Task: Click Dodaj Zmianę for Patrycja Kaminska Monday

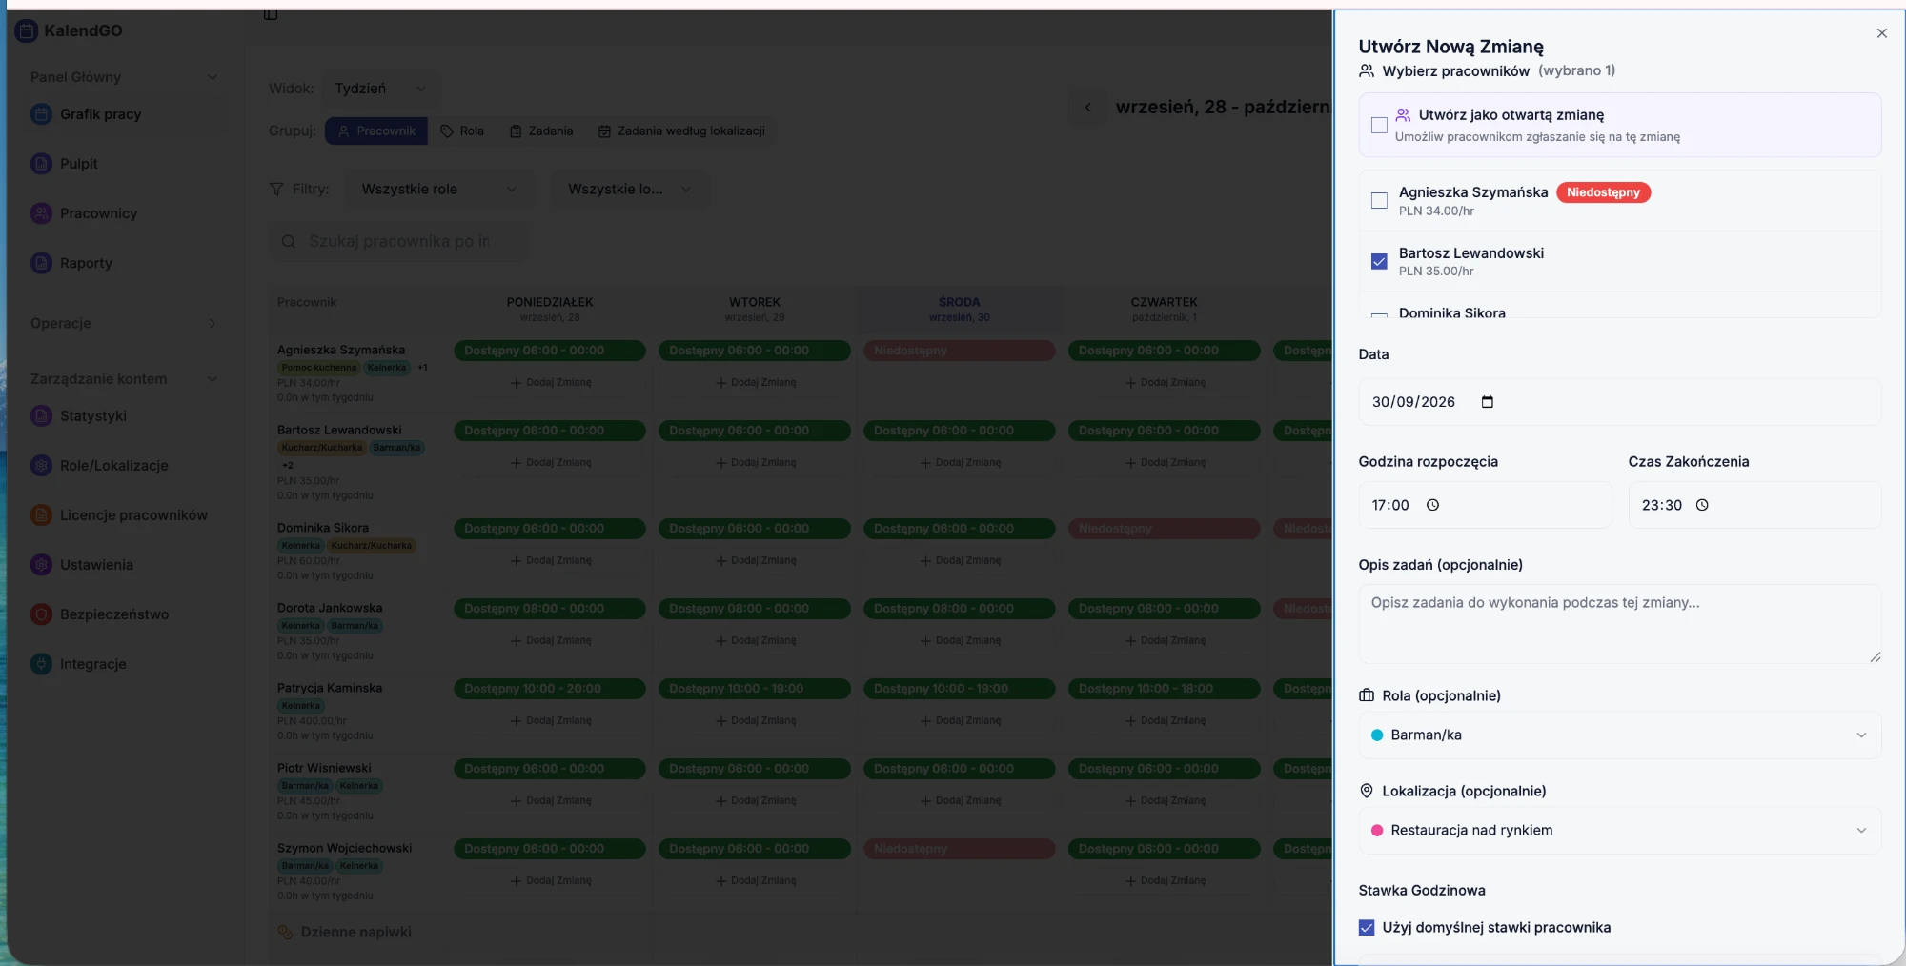Action: (x=551, y=721)
